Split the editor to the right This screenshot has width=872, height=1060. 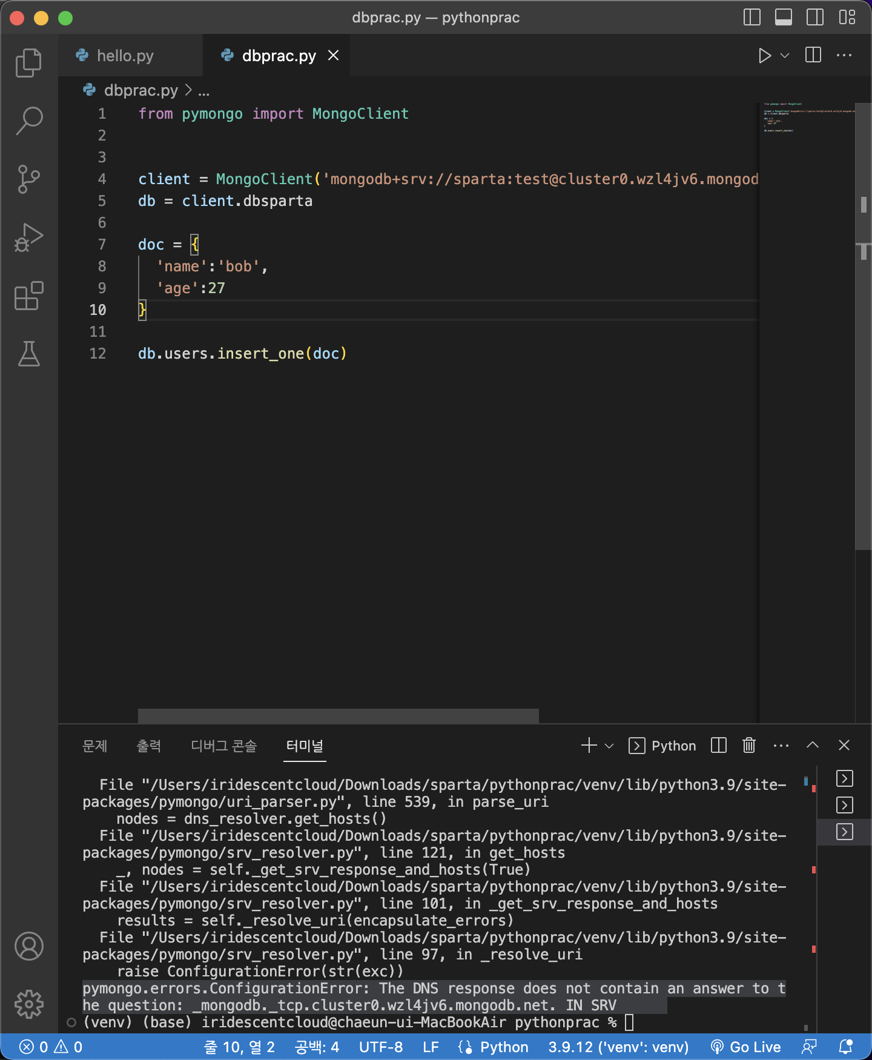pos(813,55)
